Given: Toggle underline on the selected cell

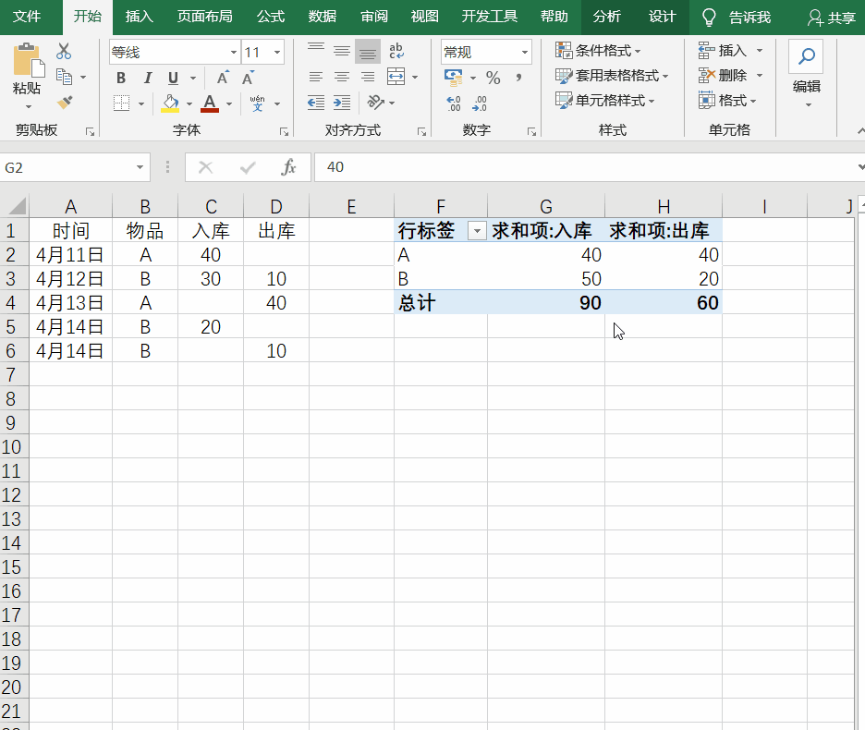Looking at the screenshot, I should [x=173, y=78].
